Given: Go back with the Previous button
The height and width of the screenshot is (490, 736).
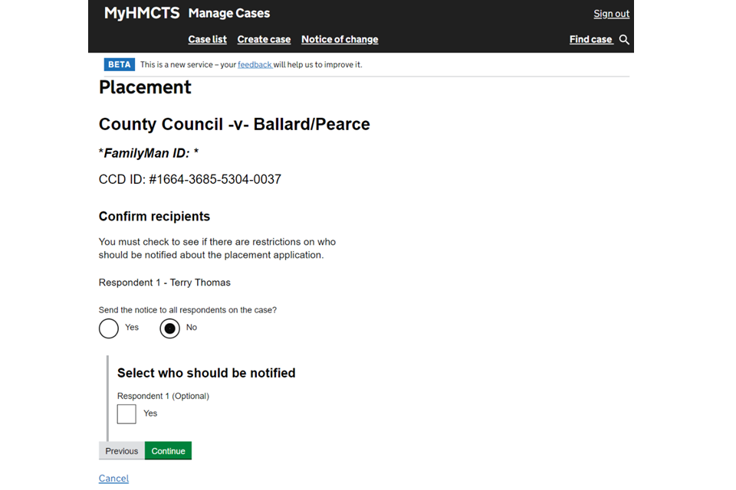Looking at the screenshot, I should [x=122, y=451].
